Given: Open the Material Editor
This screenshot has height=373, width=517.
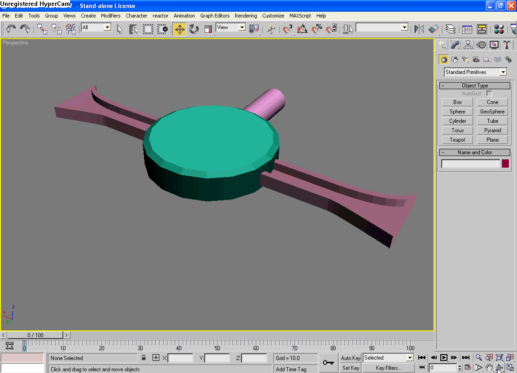Looking at the screenshot, I should pos(499,30).
